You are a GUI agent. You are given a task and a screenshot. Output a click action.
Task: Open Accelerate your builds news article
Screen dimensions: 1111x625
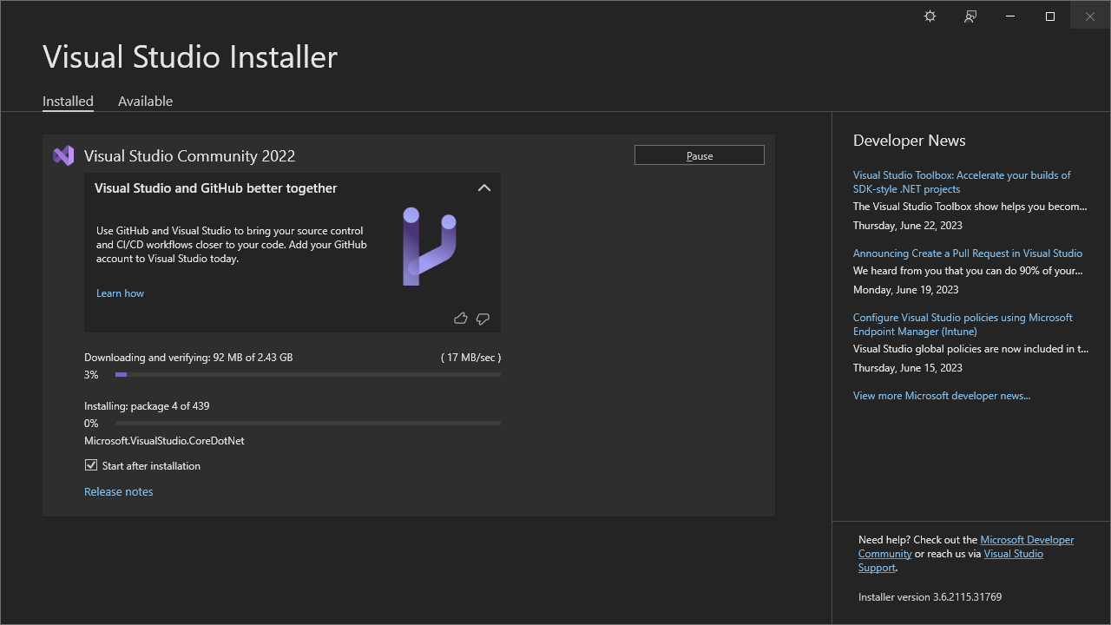coord(962,181)
